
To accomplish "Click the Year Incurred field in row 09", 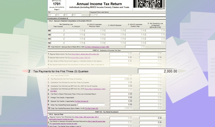I will click(57, 30).
